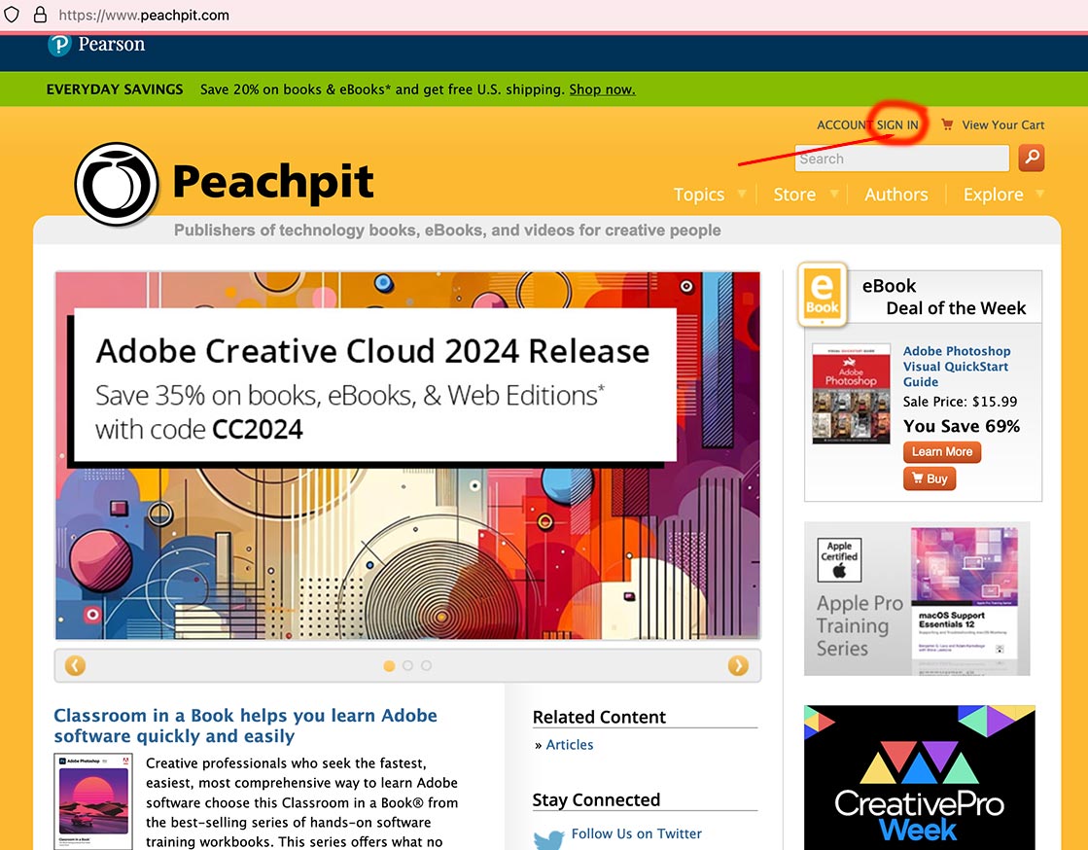
Task: Click the Adobe Photoshop book cover thumbnail
Action: [851, 394]
